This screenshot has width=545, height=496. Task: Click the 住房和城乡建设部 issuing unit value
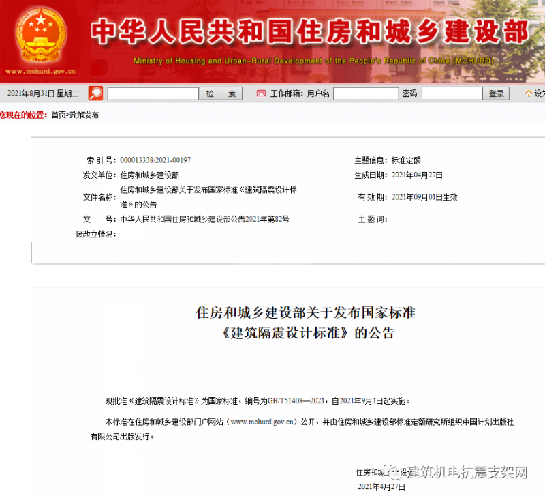tap(149, 175)
